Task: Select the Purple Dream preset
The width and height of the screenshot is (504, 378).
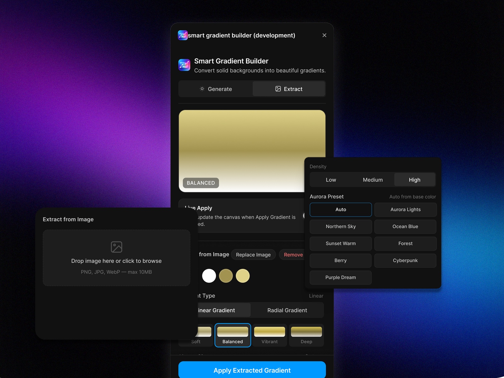Action: click(341, 278)
